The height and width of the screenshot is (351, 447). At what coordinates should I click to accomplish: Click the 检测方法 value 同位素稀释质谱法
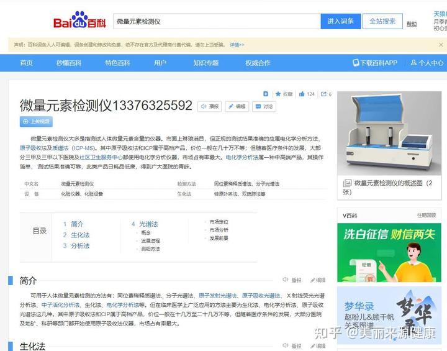[233, 184]
